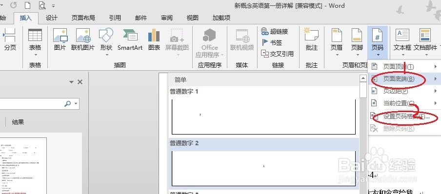
Task: Choose 当前位置 from page number menu
Action: 404,103
